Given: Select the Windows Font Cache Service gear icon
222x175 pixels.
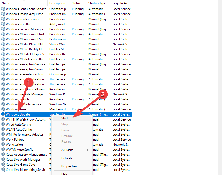Looking at the screenshot, I should pos(3,9).
